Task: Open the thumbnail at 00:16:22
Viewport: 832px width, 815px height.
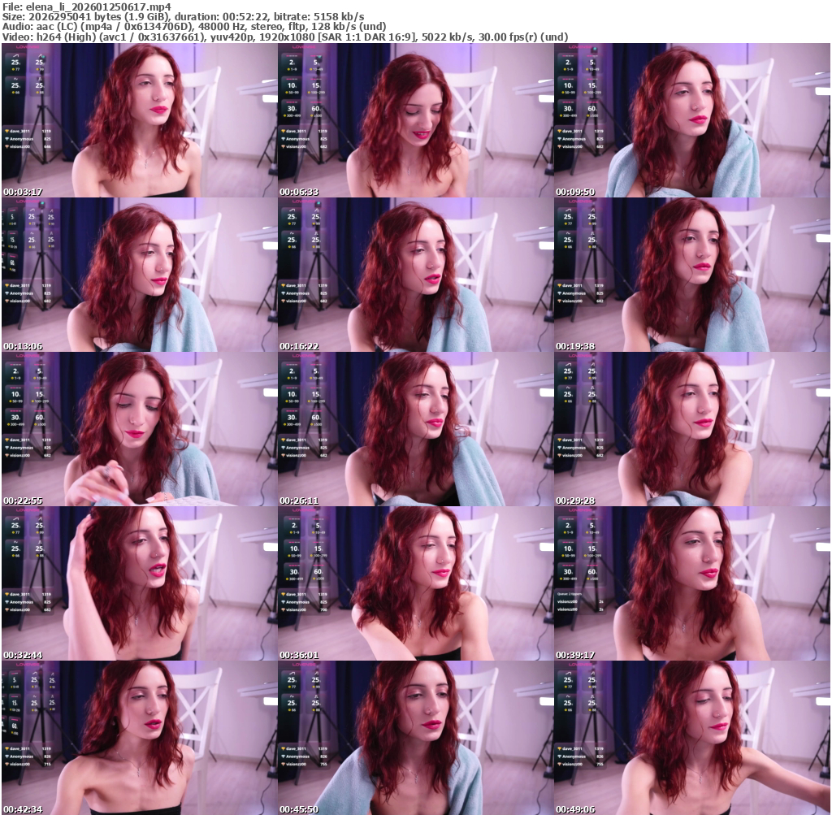Action: pos(416,275)
